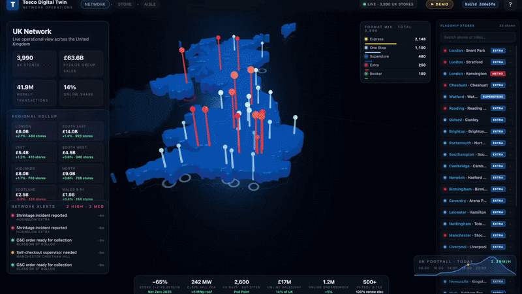This screenshot has height=294, width=522.
Task: Click the 41.9M weekly transactions stat card
Action: pyautogui.click(x=35, y=93)
